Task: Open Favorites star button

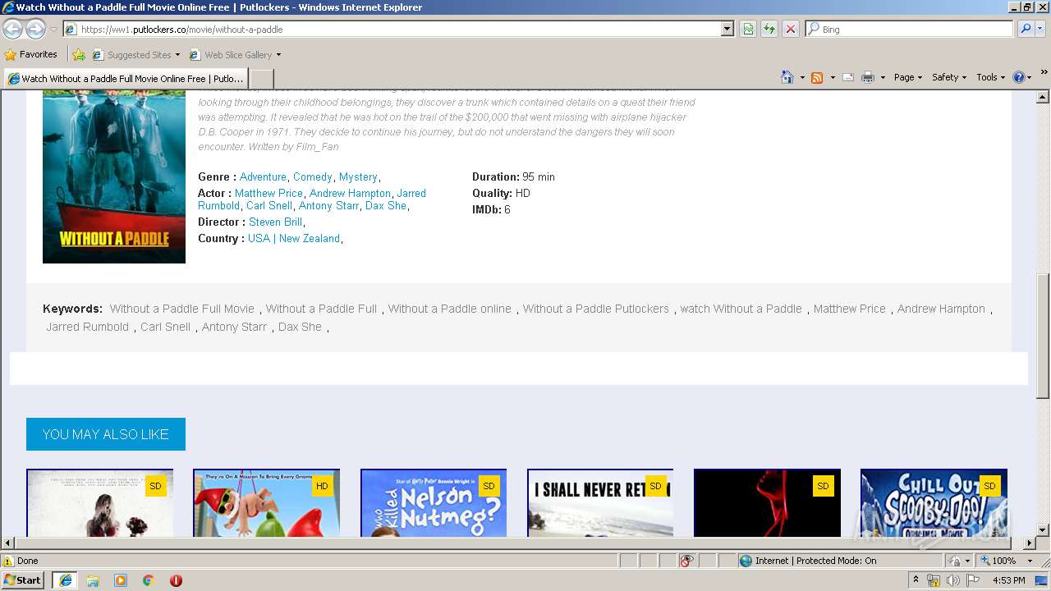Action: coord(31,54)
